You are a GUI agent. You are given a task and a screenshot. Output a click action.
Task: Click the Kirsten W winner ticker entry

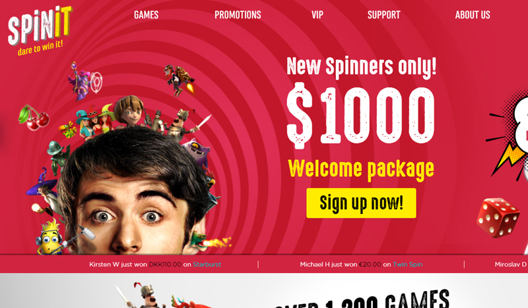pyautogui.click(x=155, y=265)
